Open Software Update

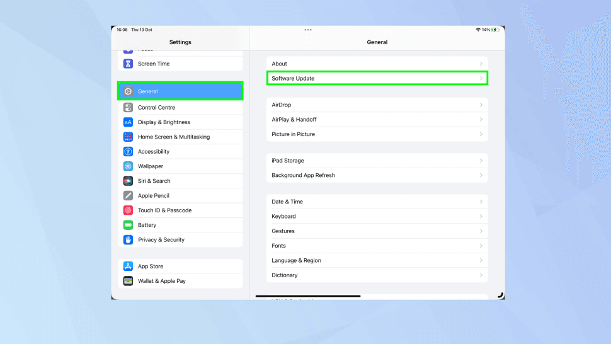(377, 78)
